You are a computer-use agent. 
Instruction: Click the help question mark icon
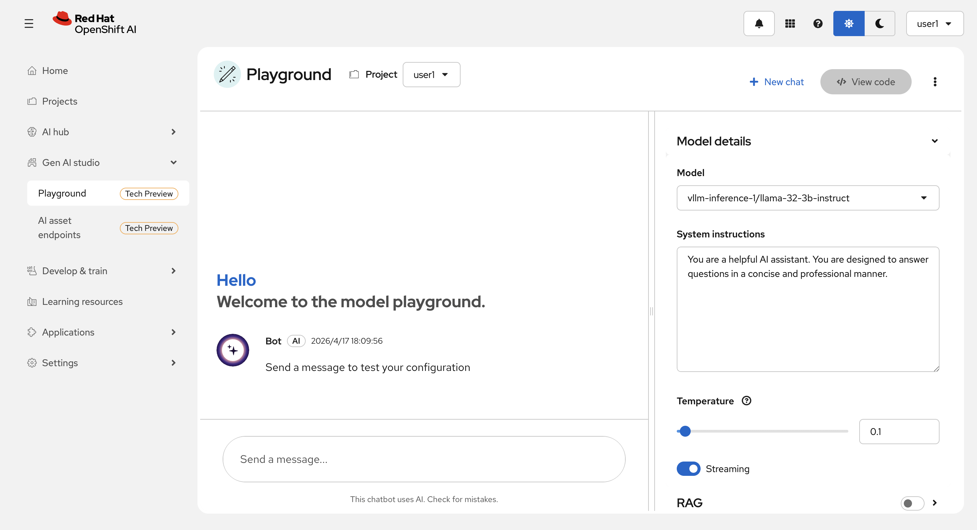pos(818,24)
